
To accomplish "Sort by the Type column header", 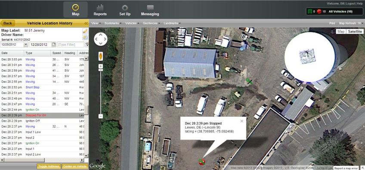I will coord(37,53).
